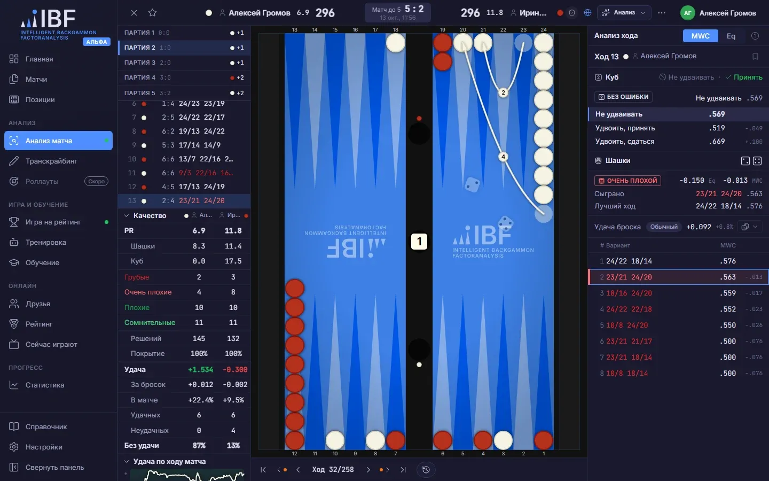The width and height of the screenshot is (769, 481).
Task: Collapse the Качество section
Action: pyautogui.click(x=127, y=216)
